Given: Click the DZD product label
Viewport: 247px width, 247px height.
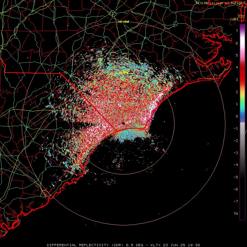Looking at the screenshot, I should 241,16.
